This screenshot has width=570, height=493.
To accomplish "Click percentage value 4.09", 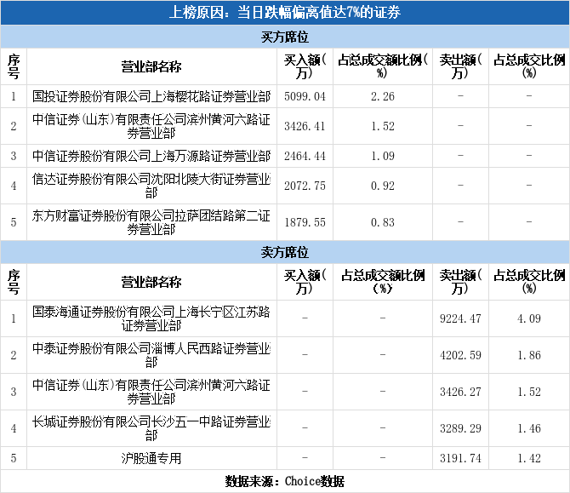I will click(529, 318).
